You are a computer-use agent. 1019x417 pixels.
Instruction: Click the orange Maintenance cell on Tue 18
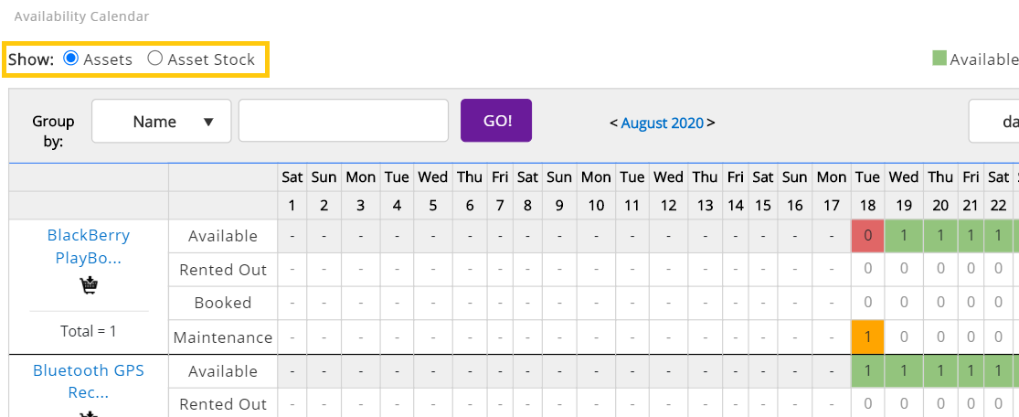[867, 337]
